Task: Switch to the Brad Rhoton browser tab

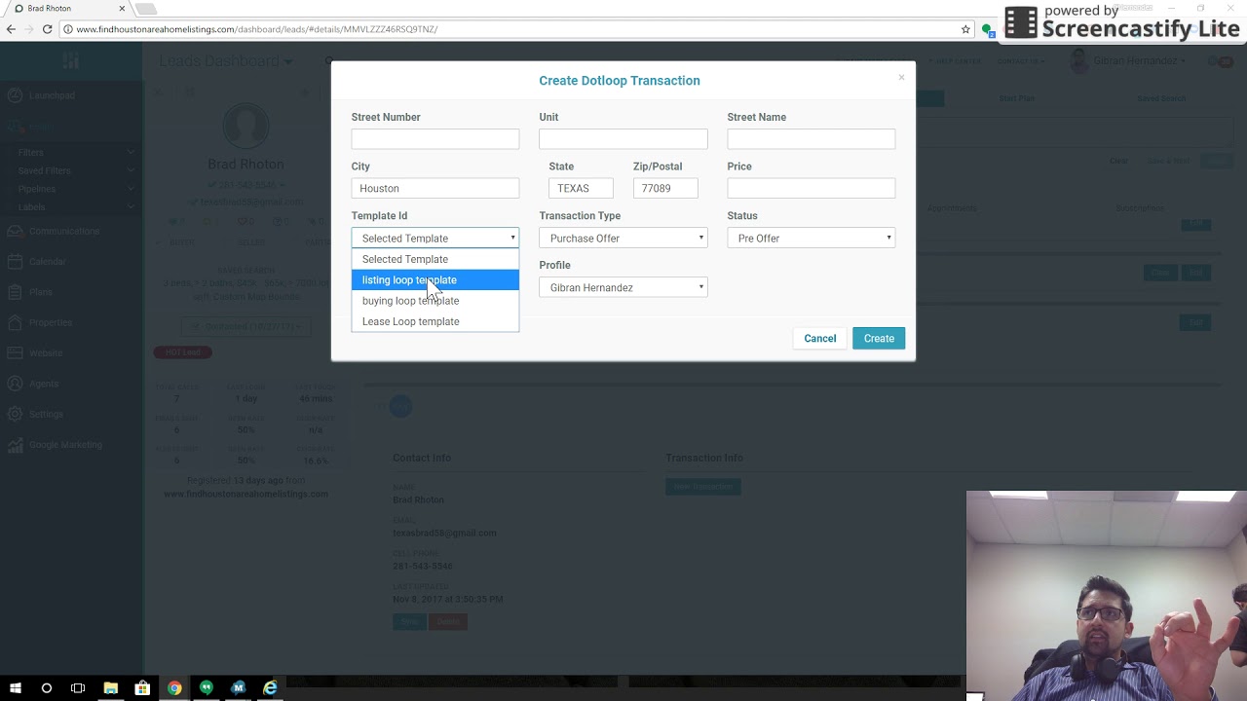Action: [x=68, y=9]
